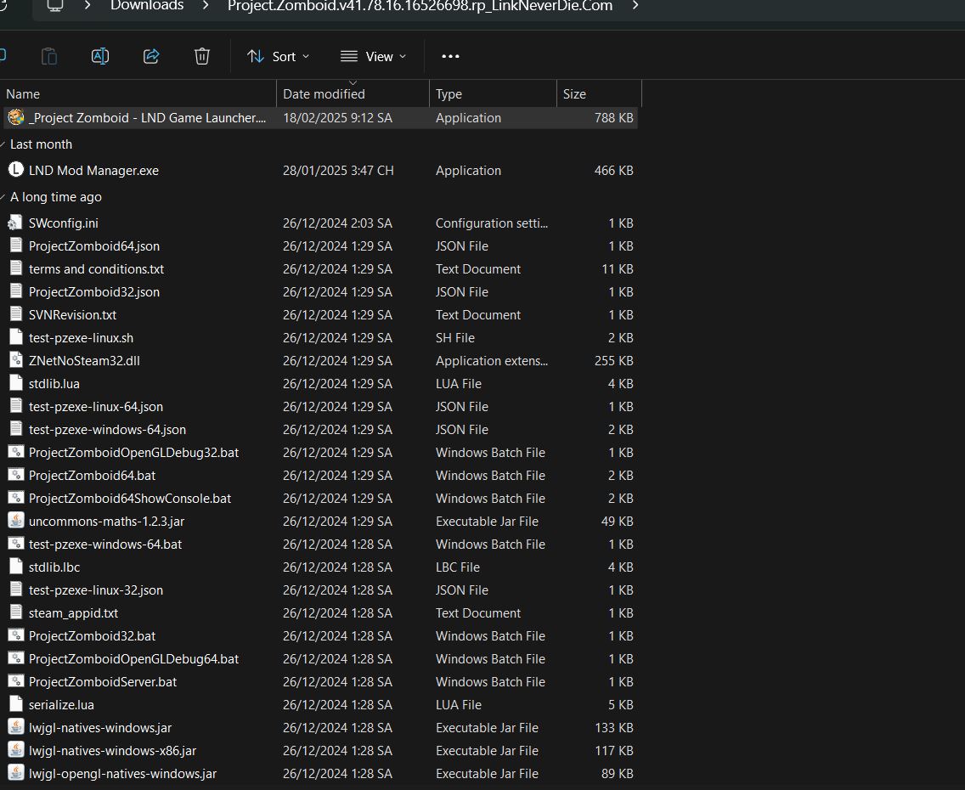Image resolution: width=965 pixels, height=790 pixels.
Task: Collapse the A long time ago group
Action: tap(4, 197)
